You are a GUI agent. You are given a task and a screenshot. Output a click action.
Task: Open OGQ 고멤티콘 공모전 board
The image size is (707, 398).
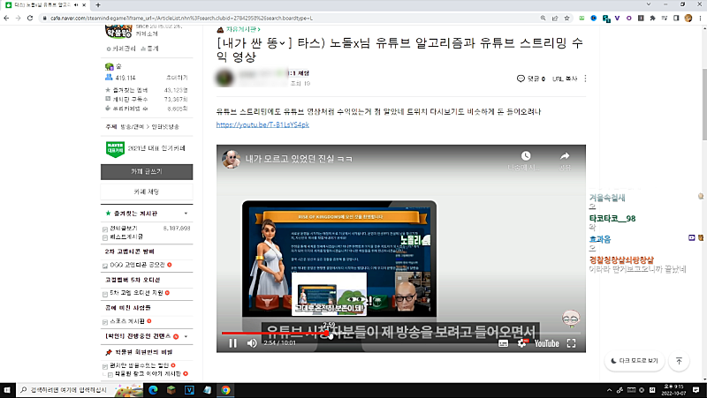137,265
